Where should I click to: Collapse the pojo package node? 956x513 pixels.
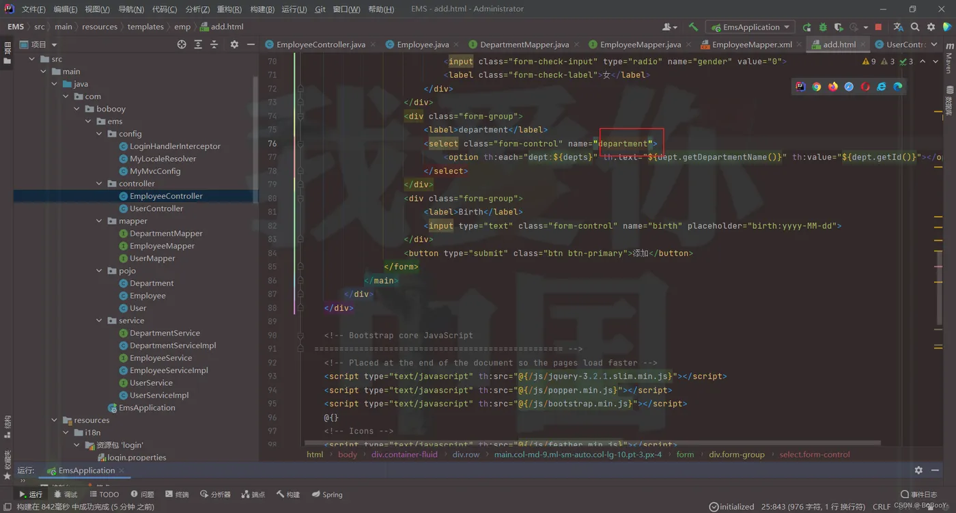tap(100, 271)
